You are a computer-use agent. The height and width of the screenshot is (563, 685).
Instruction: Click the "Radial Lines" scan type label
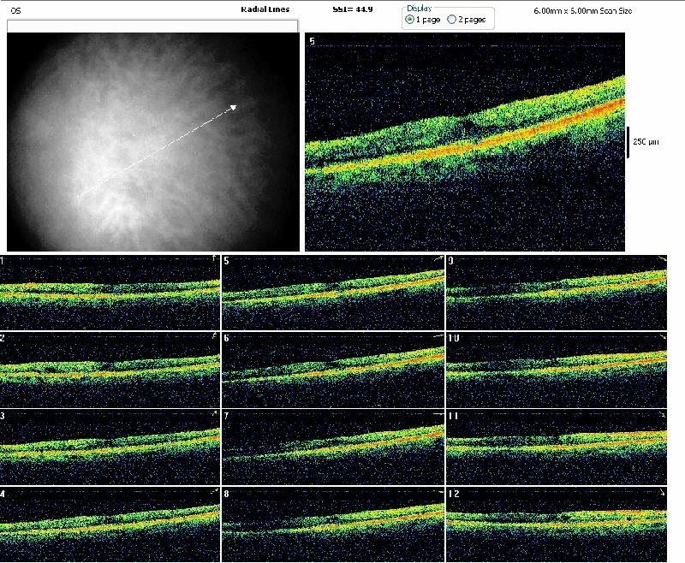[265, 9]
